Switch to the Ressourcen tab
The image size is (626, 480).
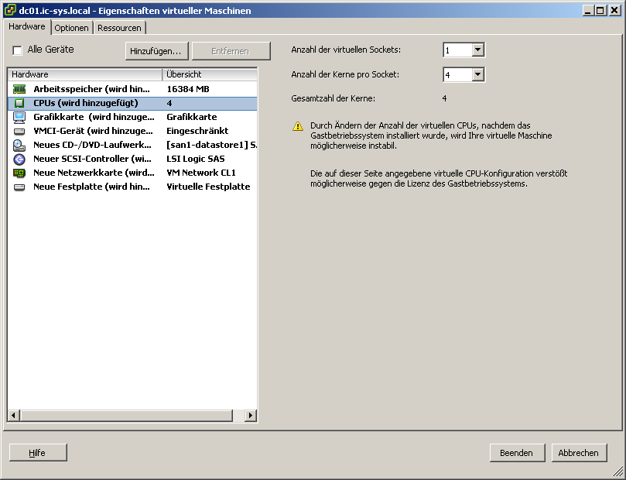[119, 28]
